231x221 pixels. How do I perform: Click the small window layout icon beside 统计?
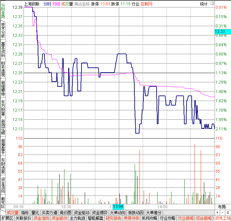[x=212, y=3]
